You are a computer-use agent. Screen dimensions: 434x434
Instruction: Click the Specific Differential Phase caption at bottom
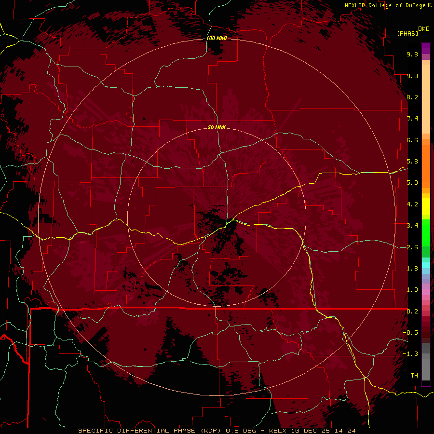(x=217, y=431)
